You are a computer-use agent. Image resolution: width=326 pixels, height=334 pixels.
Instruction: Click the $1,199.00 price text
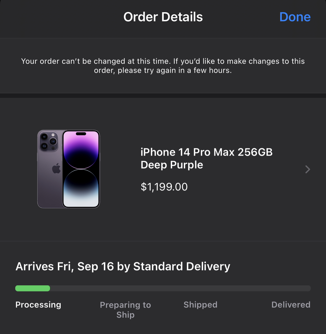tap(164, 187)
